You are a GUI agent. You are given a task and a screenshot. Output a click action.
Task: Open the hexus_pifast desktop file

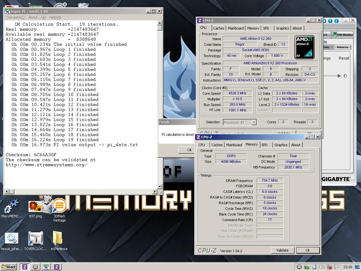11,241
